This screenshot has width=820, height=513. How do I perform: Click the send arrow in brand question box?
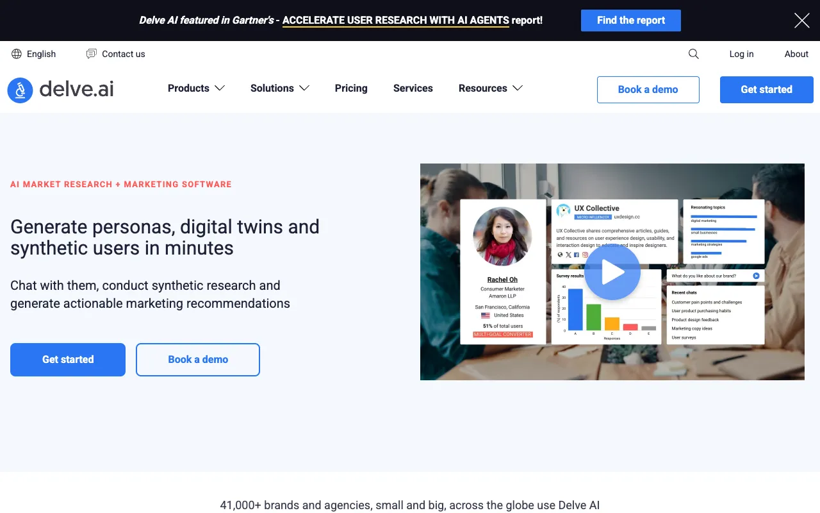coord(756,276)
